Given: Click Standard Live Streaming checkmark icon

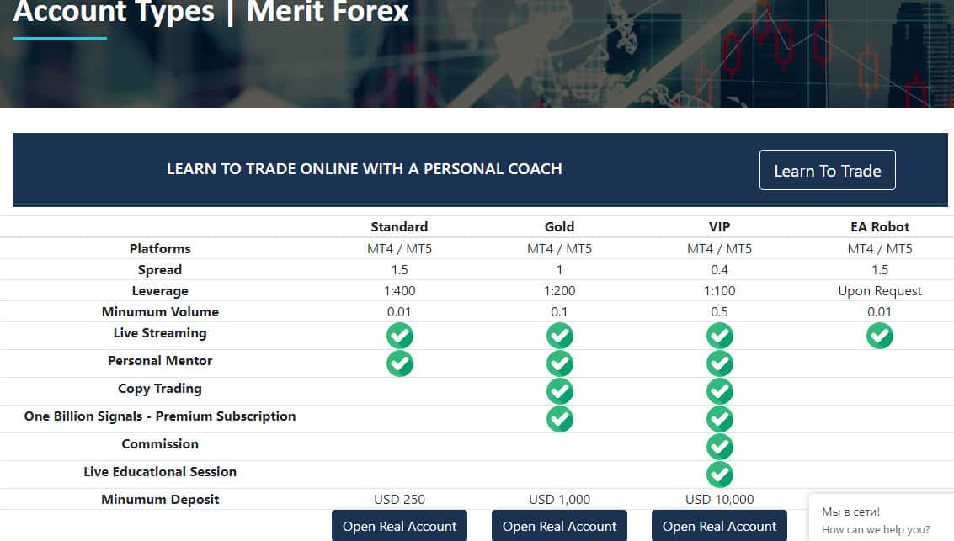Looking at the screenshot, I should pyautogui.click(x=400, y=336).
